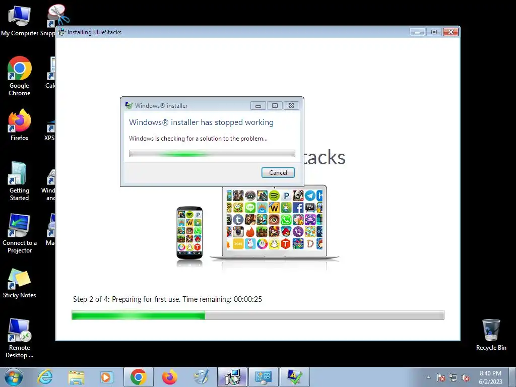Click the BlueStacks installation progress bar
516x387 pixels.
[x=258, y=315]
